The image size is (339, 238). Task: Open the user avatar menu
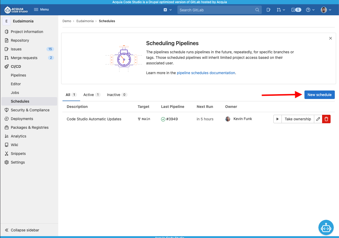[x=326, y=10]
